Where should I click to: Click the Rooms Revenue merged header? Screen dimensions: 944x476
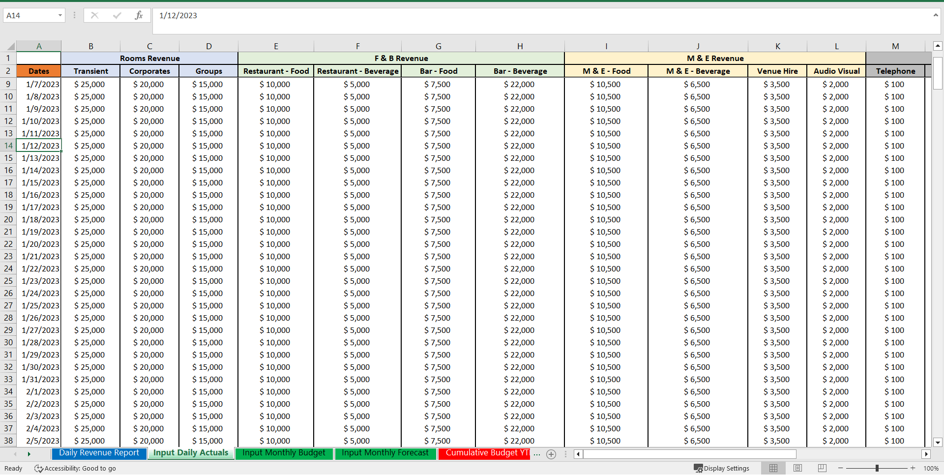149,58
